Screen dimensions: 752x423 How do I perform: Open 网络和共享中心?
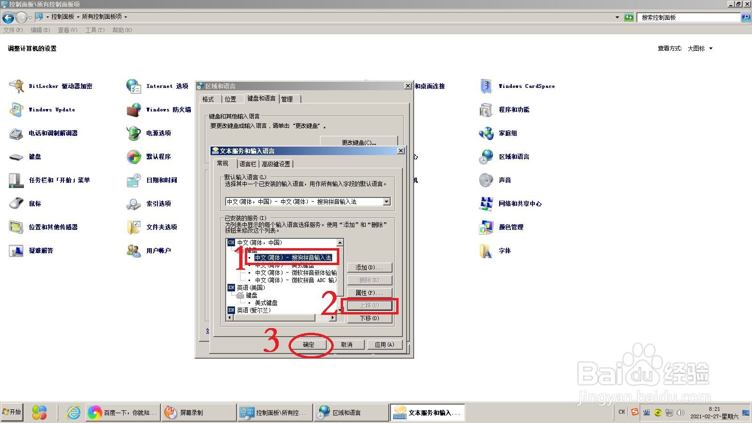(x=520, y=204)
